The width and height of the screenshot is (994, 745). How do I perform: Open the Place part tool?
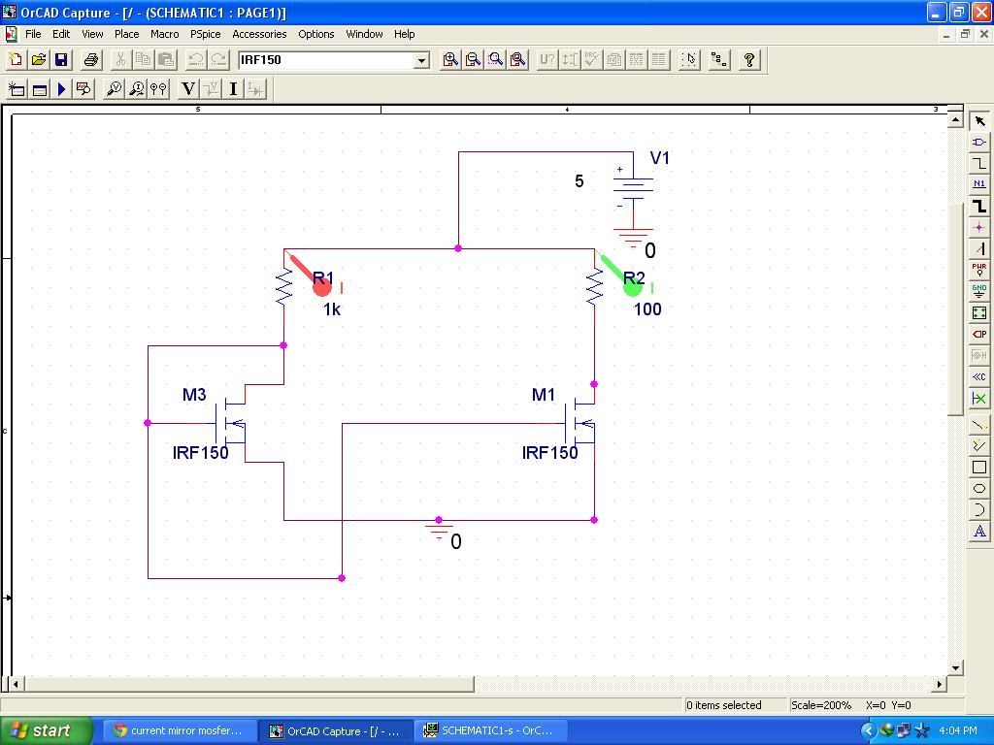[x=980, y=144]
